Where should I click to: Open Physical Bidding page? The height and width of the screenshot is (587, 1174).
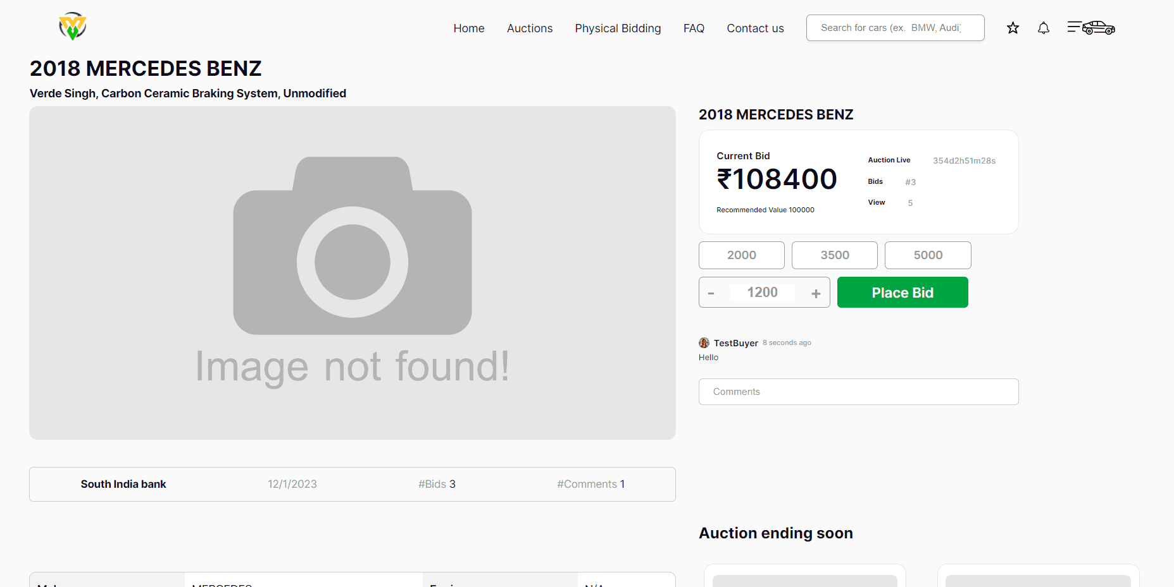click(618, 28)
